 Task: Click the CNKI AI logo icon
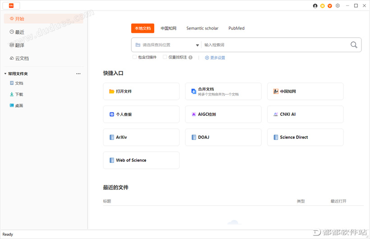[x=276, y=114]
